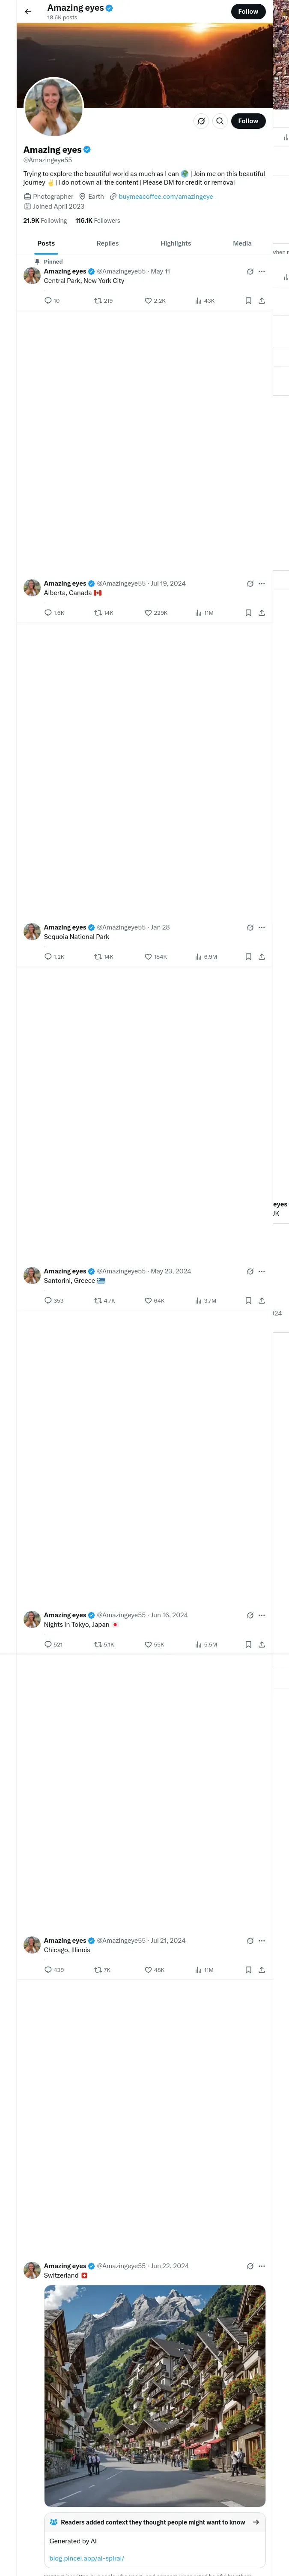Screen dimensions: 289x2576
Task: Bookmark the Central Park post
Action: click(x=248, y=301)
